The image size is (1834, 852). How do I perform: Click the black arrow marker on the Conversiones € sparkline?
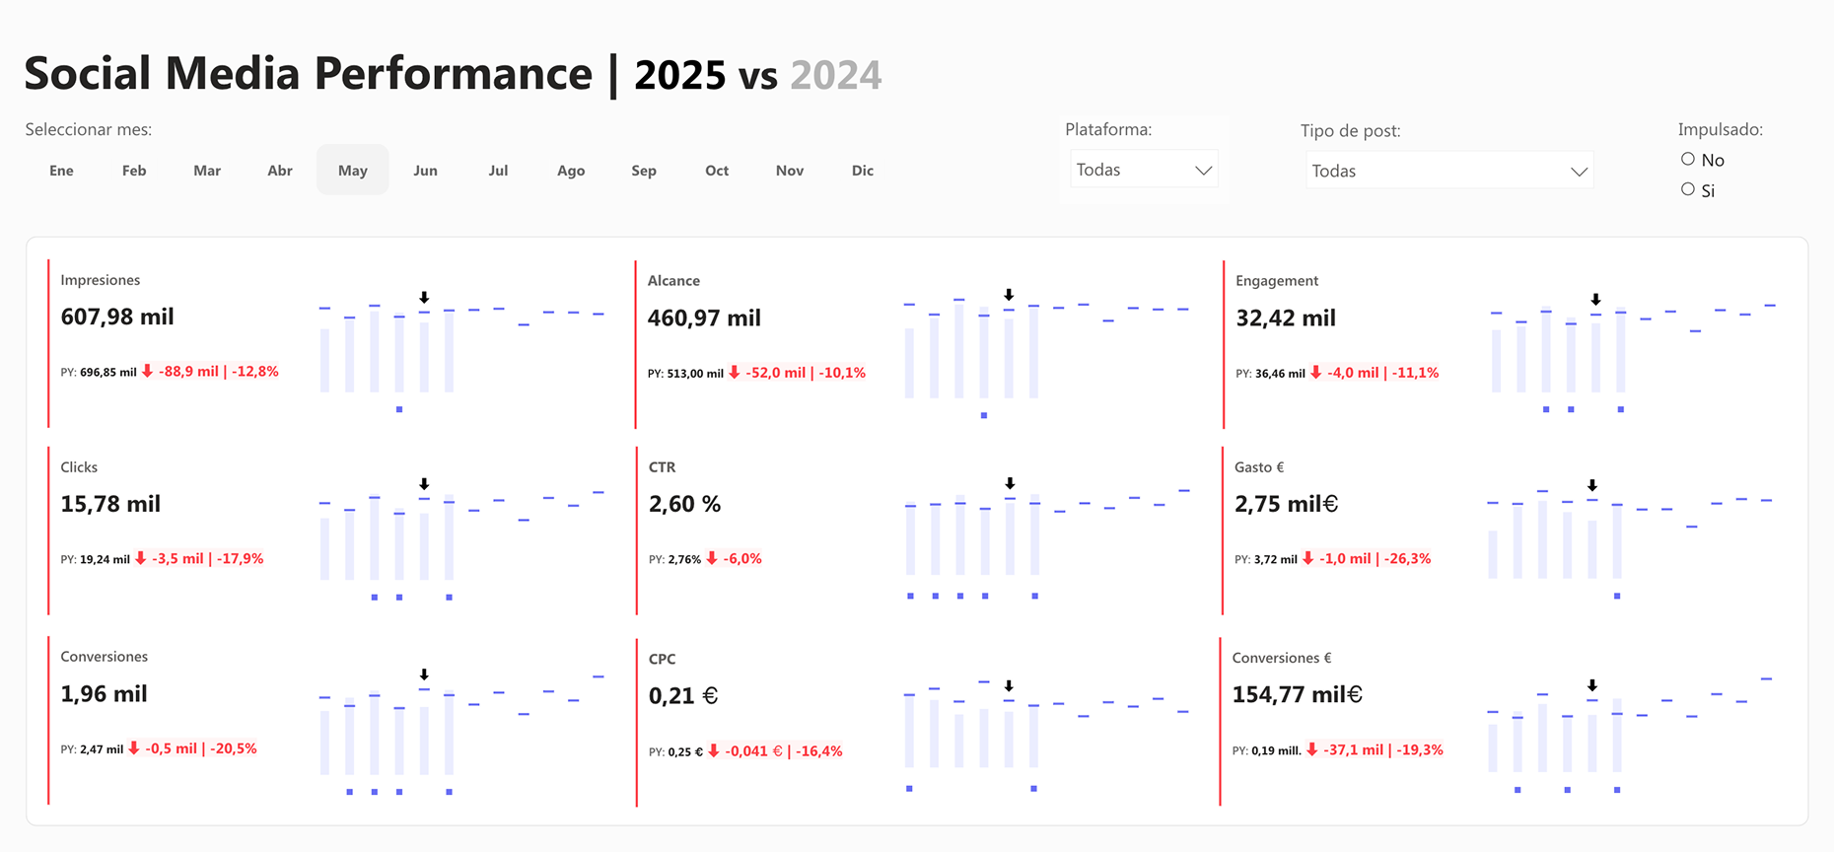(1592, 682)
